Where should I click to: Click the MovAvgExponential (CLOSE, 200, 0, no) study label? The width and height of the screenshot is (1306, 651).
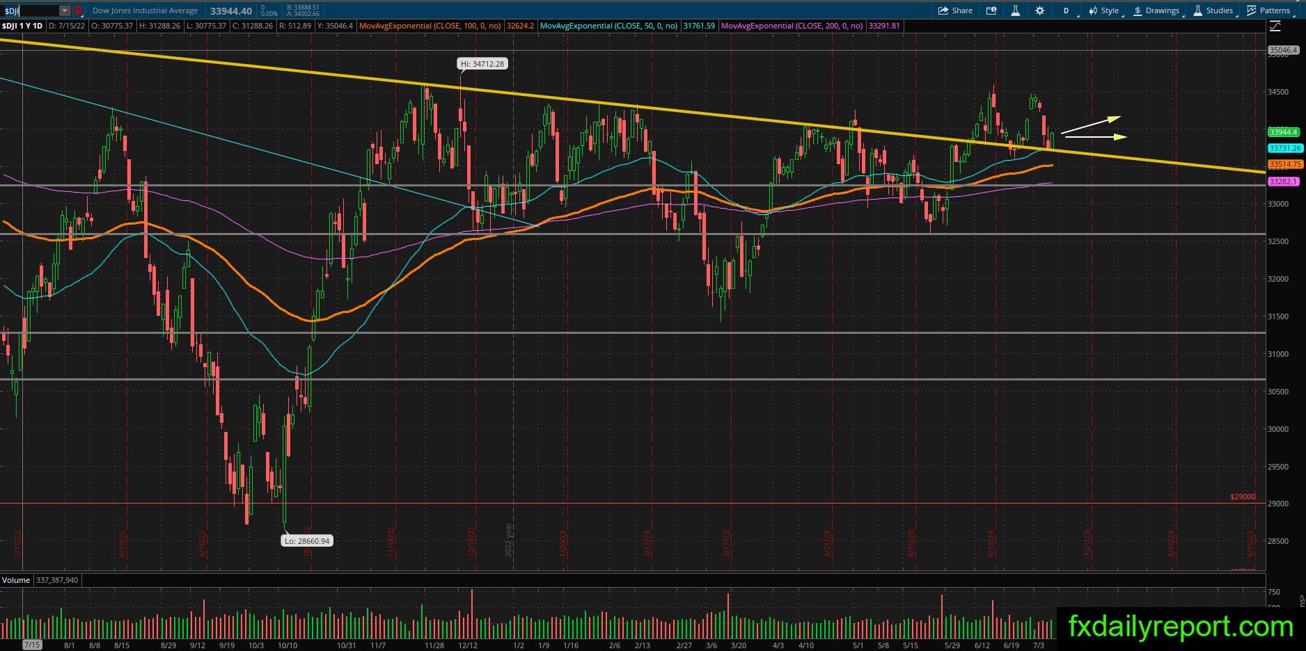792,26
